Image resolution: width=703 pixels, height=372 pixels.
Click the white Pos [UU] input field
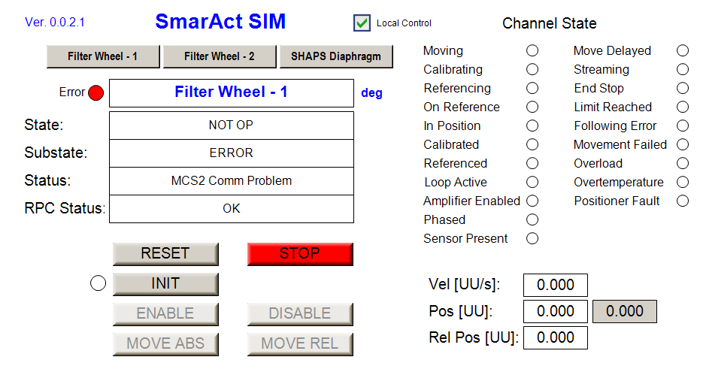[x=556, y=312]
